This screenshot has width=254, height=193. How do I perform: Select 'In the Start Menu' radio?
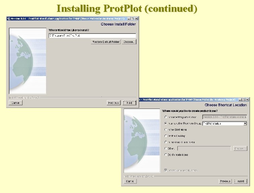[x=166, y=130]
